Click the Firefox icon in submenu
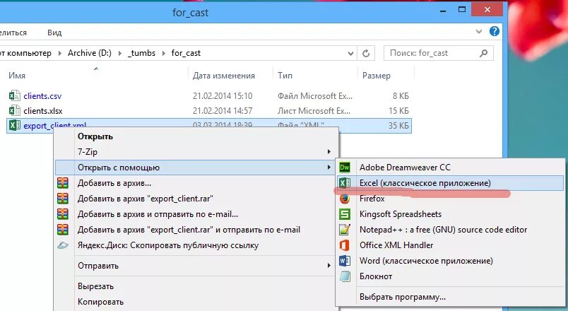 (345, 199)
